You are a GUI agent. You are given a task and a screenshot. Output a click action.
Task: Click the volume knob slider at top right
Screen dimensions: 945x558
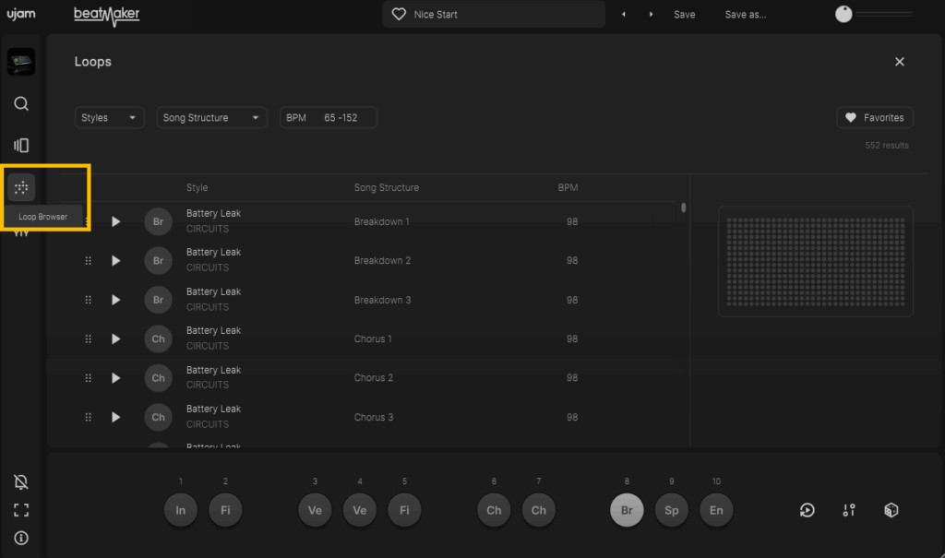coord(843,15)
